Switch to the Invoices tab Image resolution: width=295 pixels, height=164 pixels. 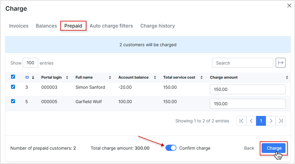coord(19,26)
